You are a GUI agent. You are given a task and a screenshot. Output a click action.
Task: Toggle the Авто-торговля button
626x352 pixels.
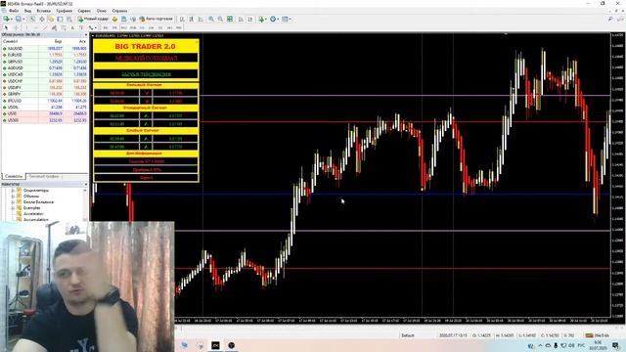pyautogui.click(x=156, y=19)
